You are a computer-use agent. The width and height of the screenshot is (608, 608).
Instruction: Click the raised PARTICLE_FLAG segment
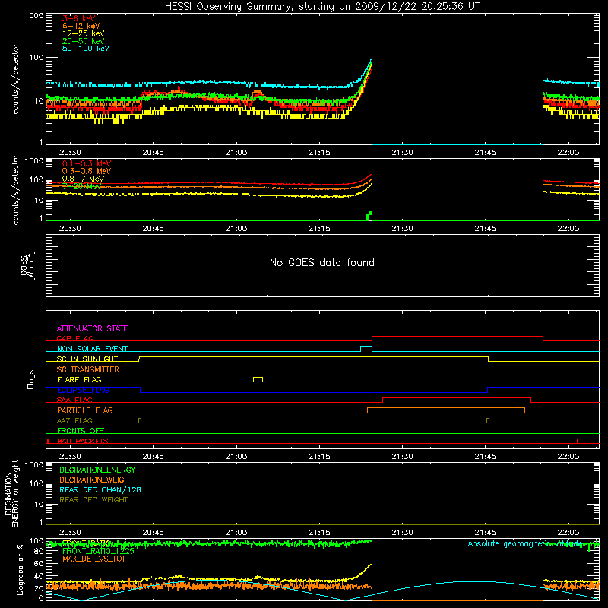click(446, 408)
